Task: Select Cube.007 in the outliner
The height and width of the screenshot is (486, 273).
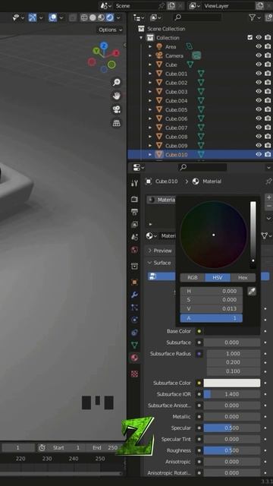Action: point(176,128)
